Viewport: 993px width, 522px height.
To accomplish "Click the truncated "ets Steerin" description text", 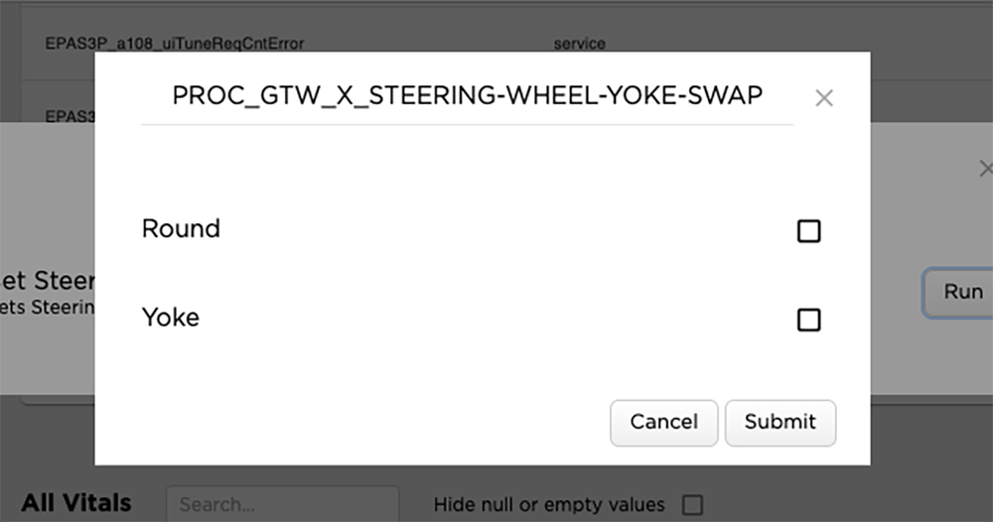I will (x=48, y=308).
